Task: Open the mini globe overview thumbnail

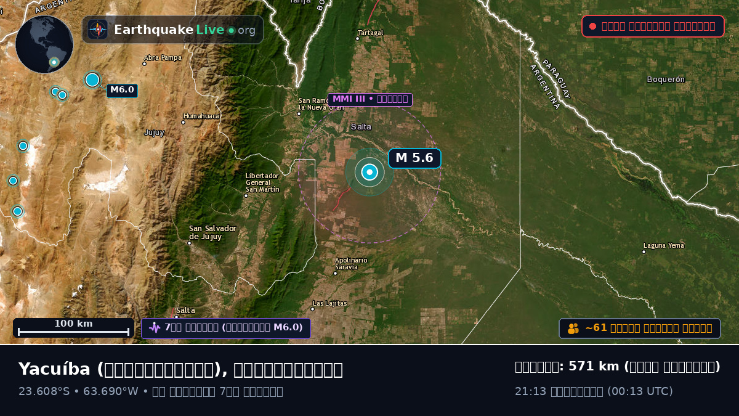Action: pos(44,44)
